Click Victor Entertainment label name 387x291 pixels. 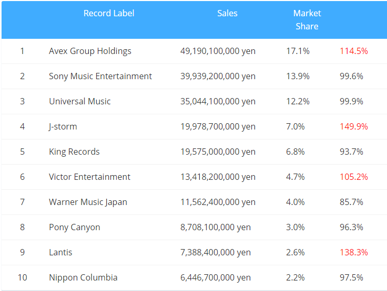coord(89,177)
